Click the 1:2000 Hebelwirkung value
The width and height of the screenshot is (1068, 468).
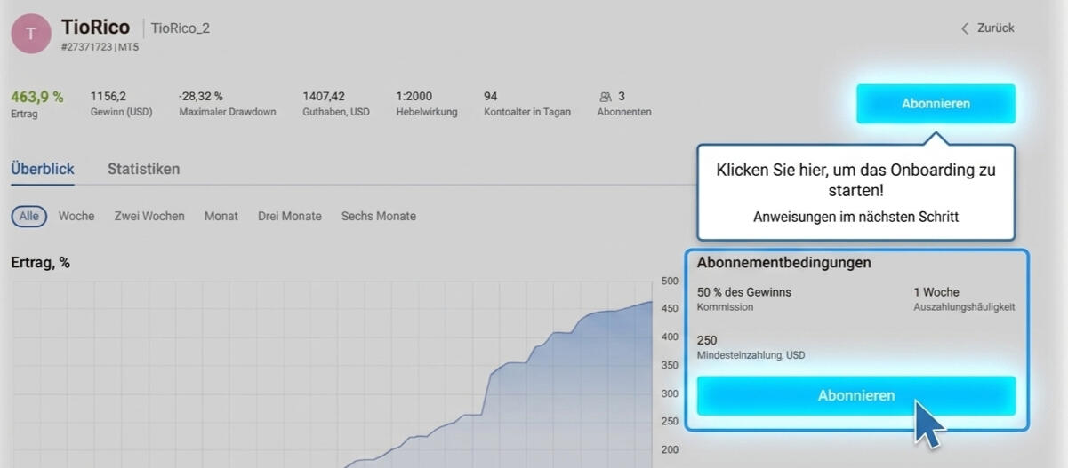414,97
